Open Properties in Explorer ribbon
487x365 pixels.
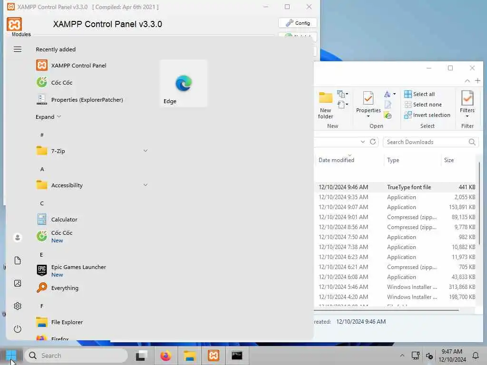369,102
